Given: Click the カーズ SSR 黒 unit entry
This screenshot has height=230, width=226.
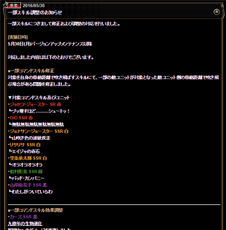Looking at the screenshot, I should tap(24, 217).
